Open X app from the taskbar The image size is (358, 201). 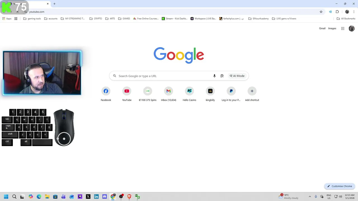pos(88,197)
